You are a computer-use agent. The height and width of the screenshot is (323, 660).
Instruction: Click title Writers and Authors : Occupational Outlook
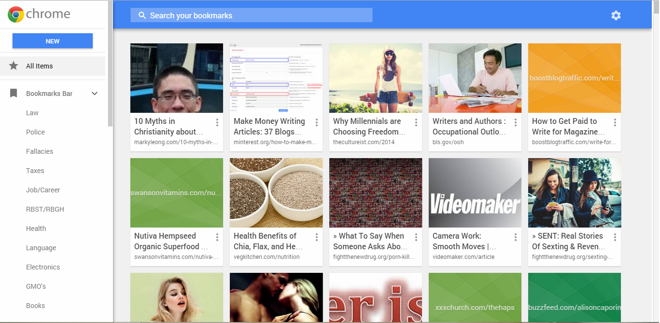(x=469, y=126)
